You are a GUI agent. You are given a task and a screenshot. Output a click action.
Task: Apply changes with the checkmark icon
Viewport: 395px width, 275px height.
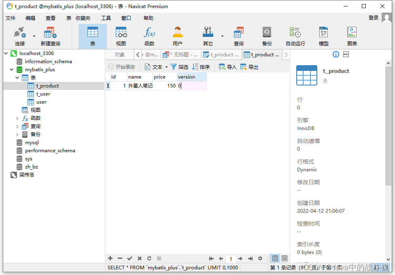point(130,258)
